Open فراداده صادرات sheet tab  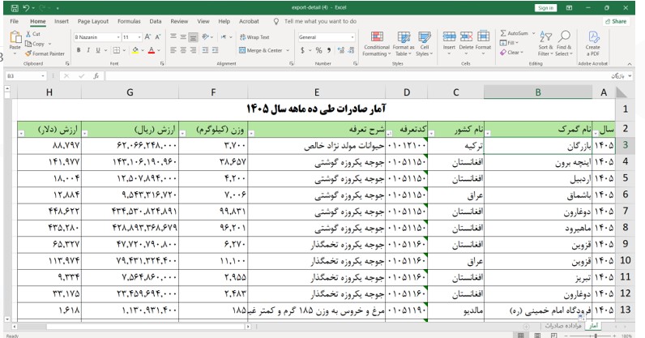click(x=562, y=326)
